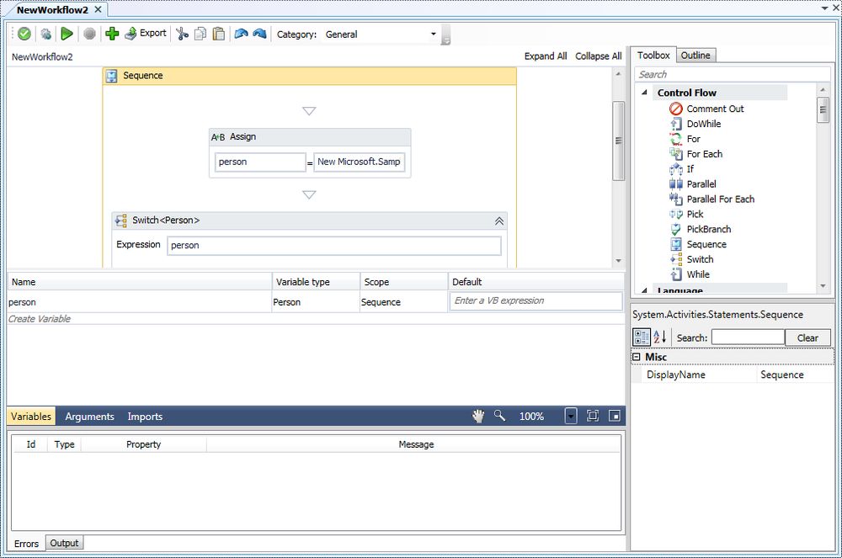Select the Sequence activity header
Image resolution: width=842 pixels, height=558 pixels.
[x=310, y=76]
